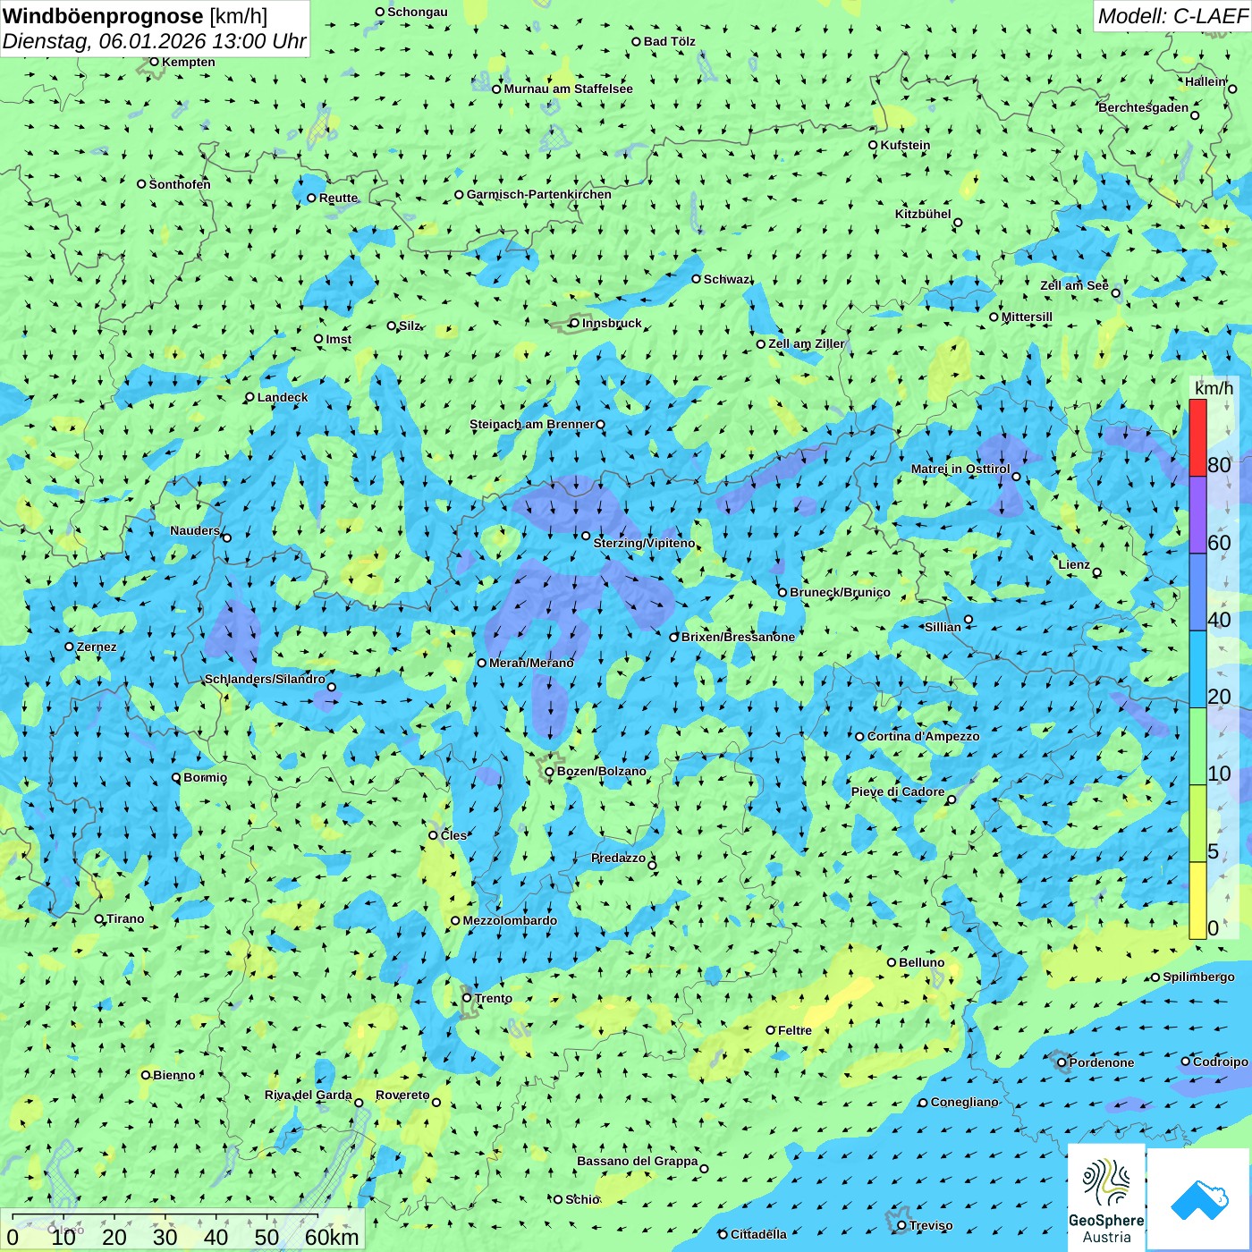Image resolution: width=1252 pixels, height=1252 pixels.
Task: Click the 'Cittadella' label
Action: point(759,1234)
